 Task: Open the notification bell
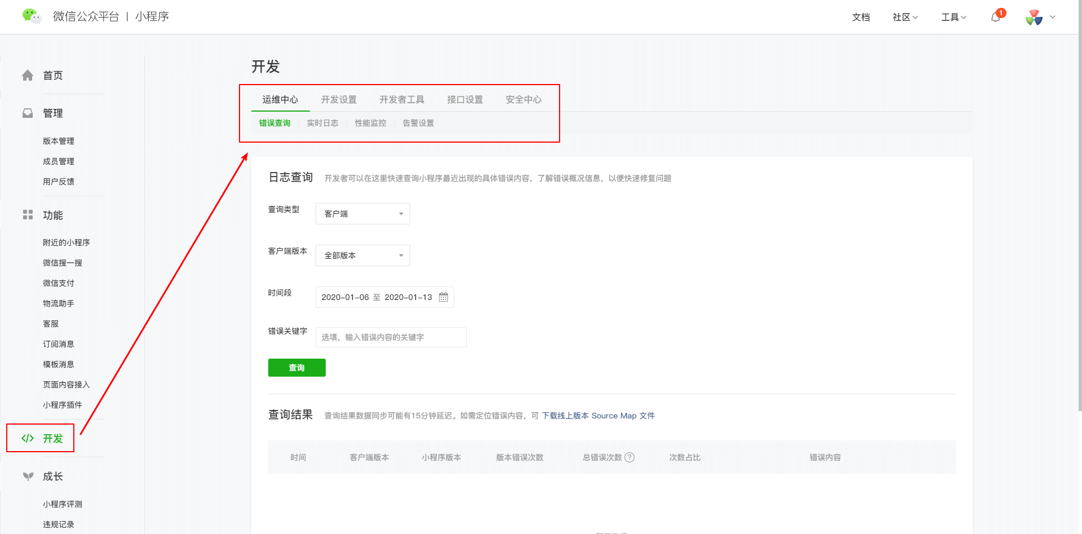coord(996,17)
